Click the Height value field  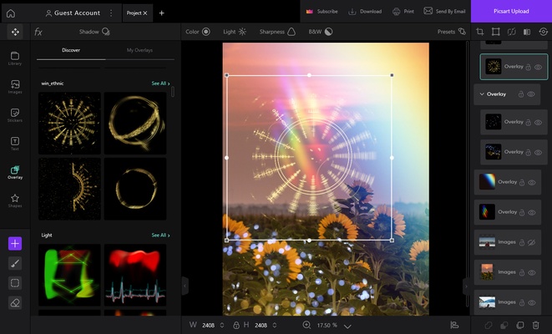pos(261,325)
